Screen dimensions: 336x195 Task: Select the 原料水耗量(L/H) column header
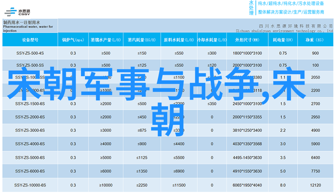179,40
